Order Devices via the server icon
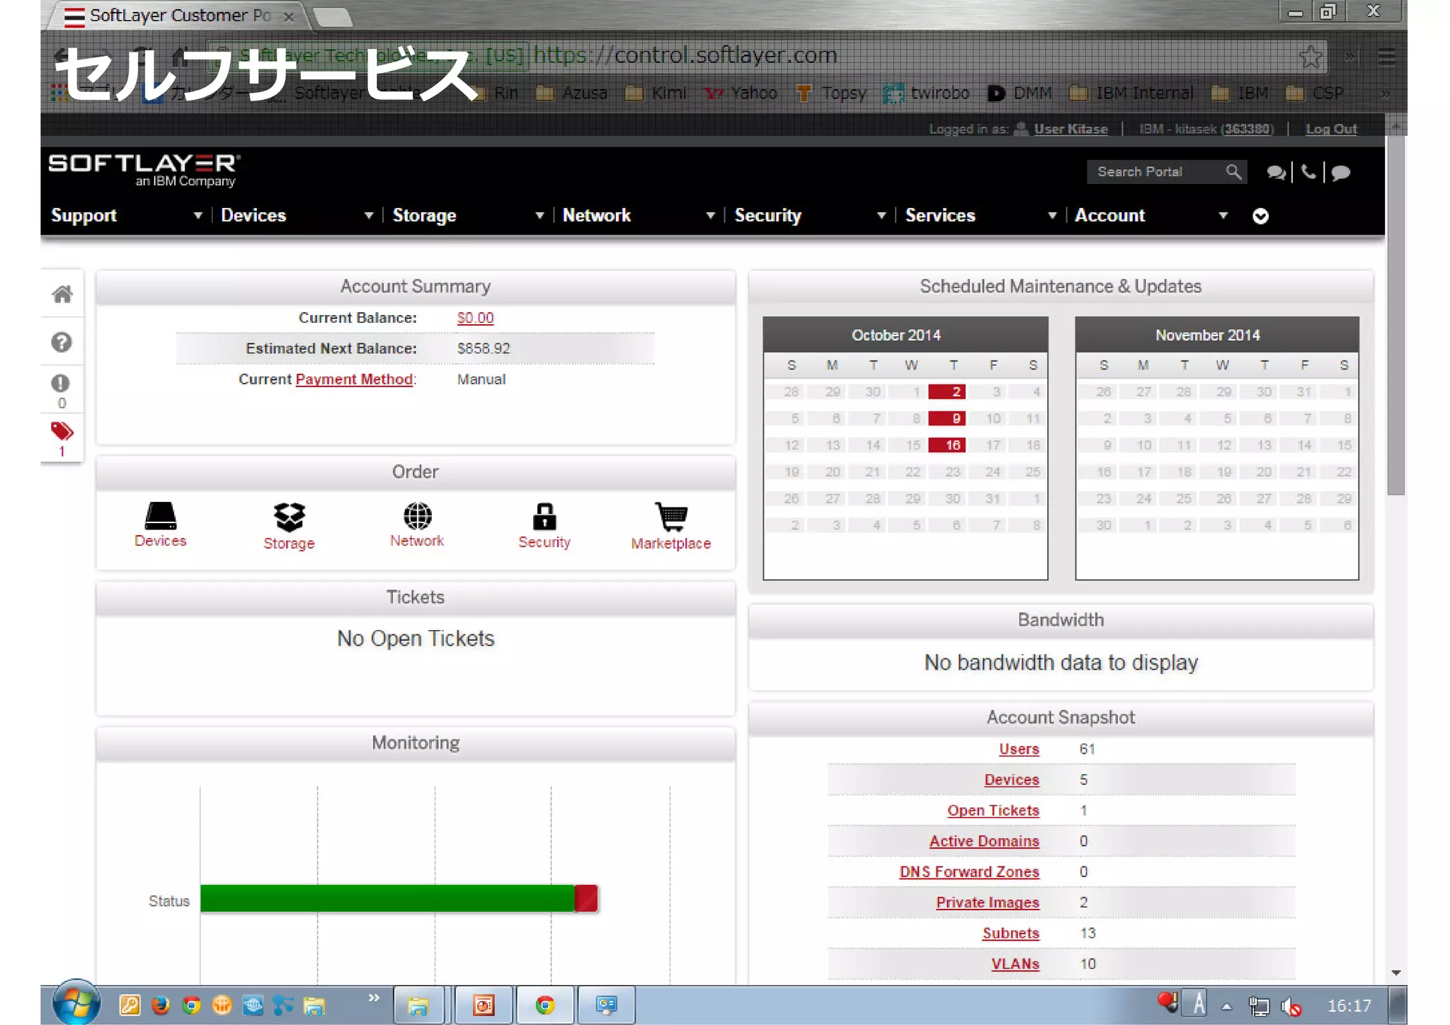The width and height of the screenshot is (1450, 1025). coord(161,516)
